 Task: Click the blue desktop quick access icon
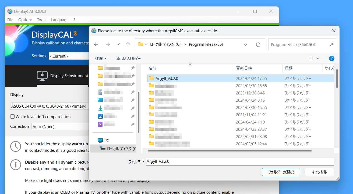click(x=100, y=100)
